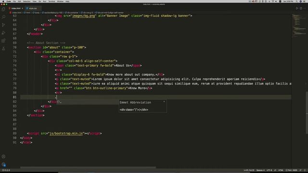Image resolution: width=308 pixels, height=173 pixels.
Task: Click macOS Spotlight search icon
Action: (296, 1)
